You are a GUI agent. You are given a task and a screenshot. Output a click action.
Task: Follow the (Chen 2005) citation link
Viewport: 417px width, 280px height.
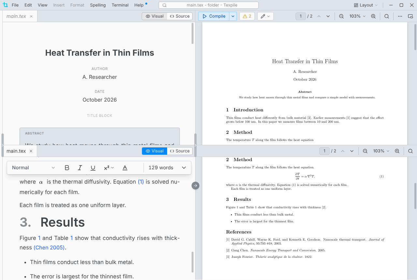(50, 247)
